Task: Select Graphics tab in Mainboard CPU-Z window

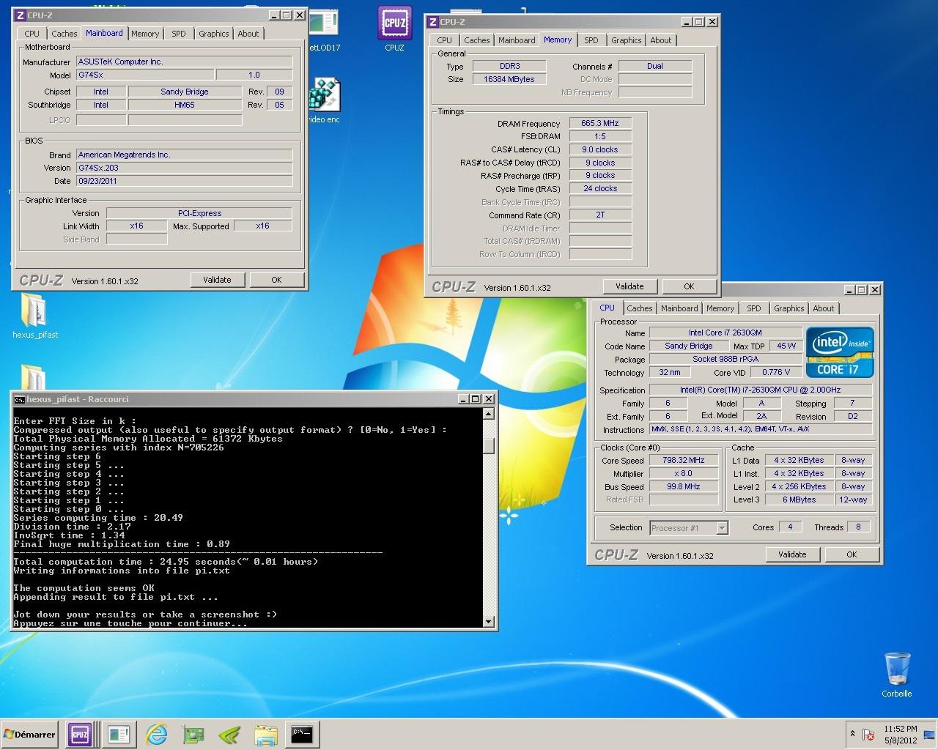Action: click(x=213, y=34)
